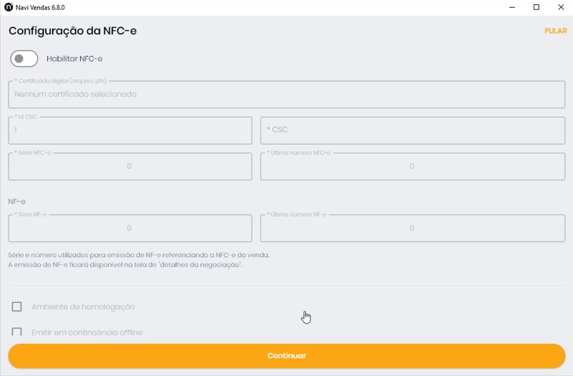Skip setup using the PULAR link
The height and width of the screenshot is (376, 573).
[555, 31]
